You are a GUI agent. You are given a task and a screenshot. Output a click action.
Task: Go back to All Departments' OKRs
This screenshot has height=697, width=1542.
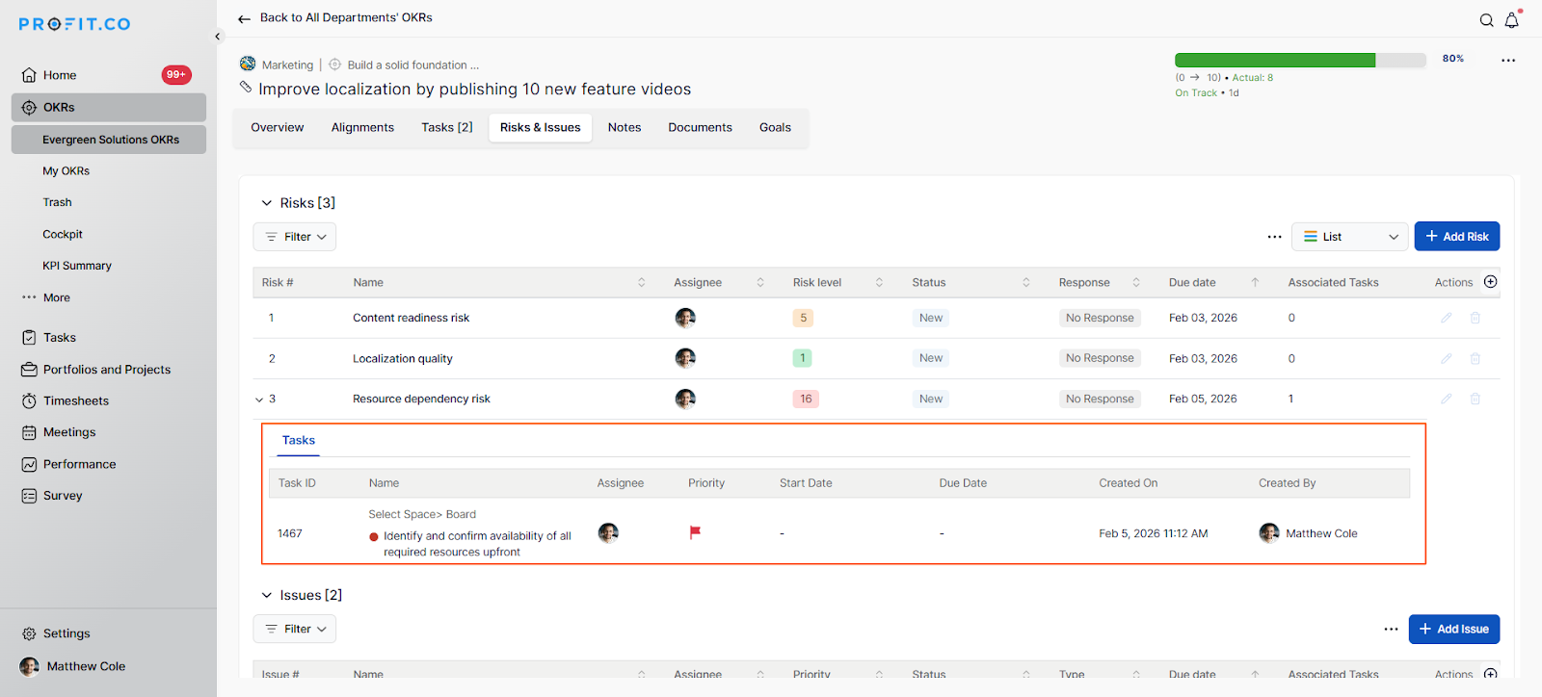(335, 18)
